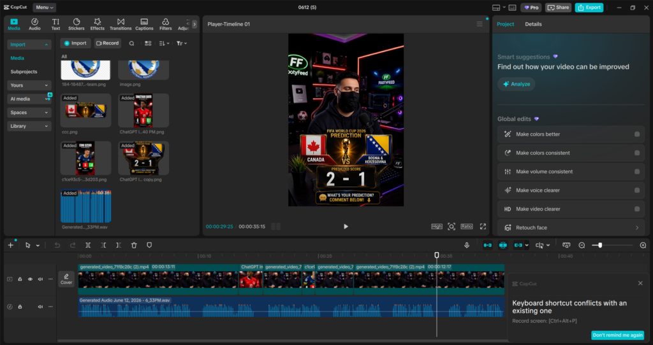Toggle Make video clearer
This screenshot has width=653, height=345.
637,209
